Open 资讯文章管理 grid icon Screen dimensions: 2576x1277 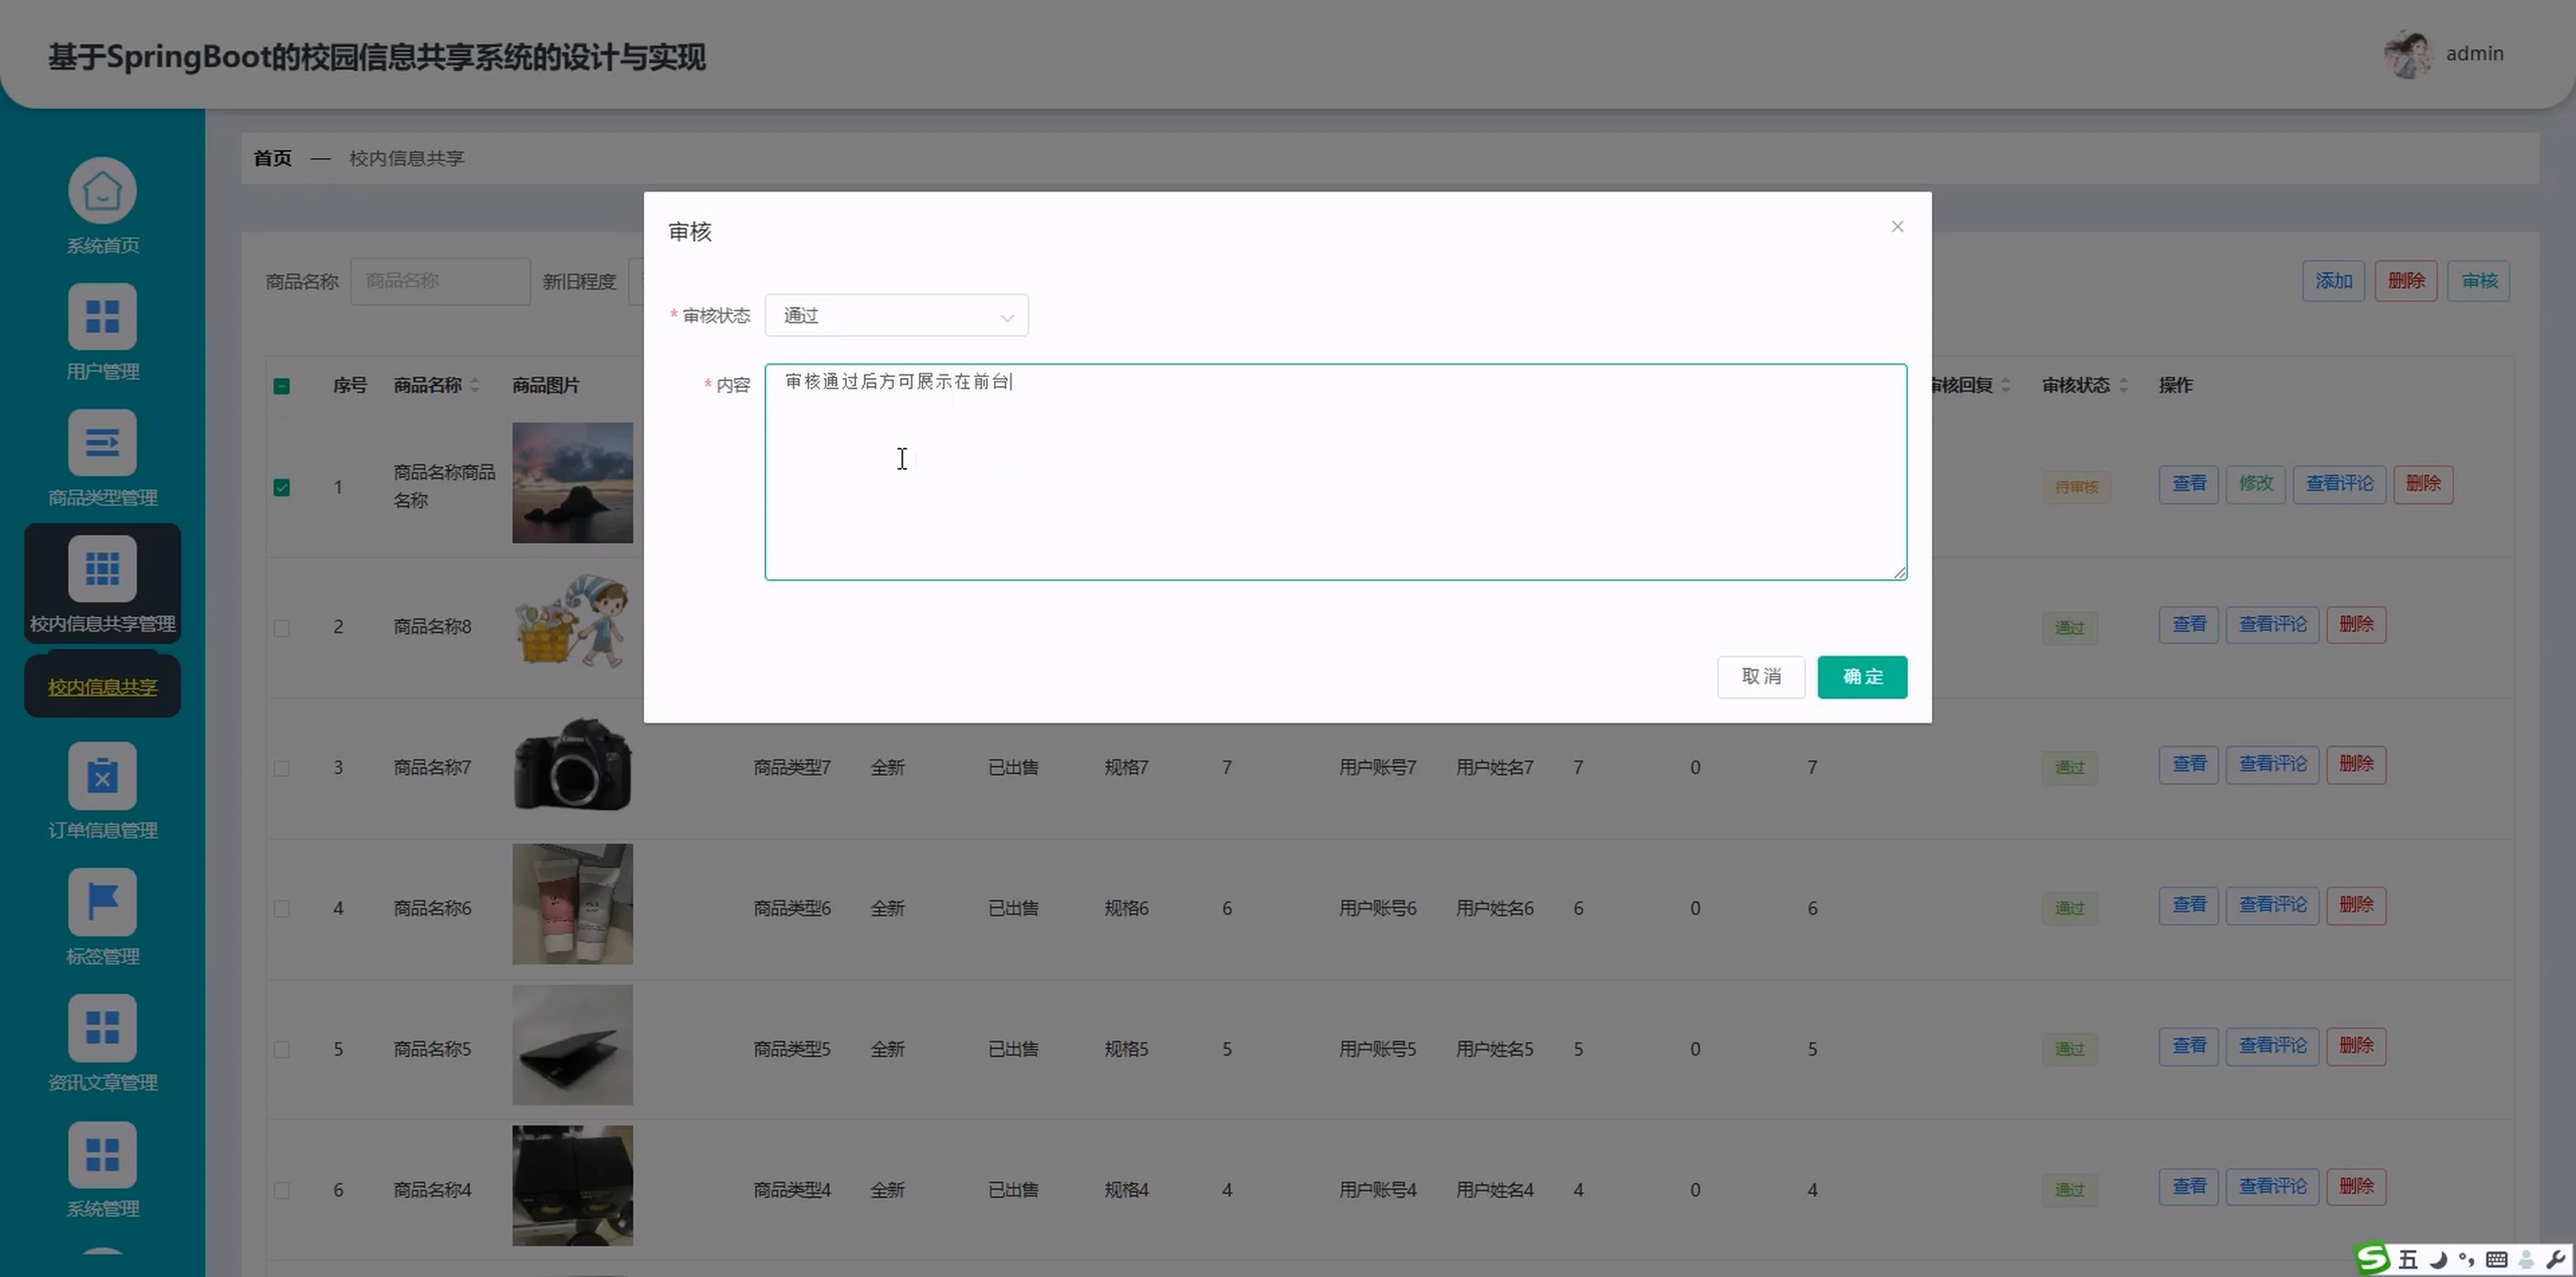point(102,1028)
